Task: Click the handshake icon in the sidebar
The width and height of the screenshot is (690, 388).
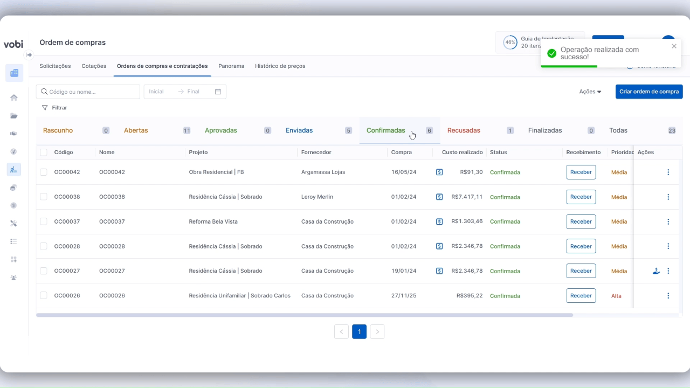Action: point(14,134)
